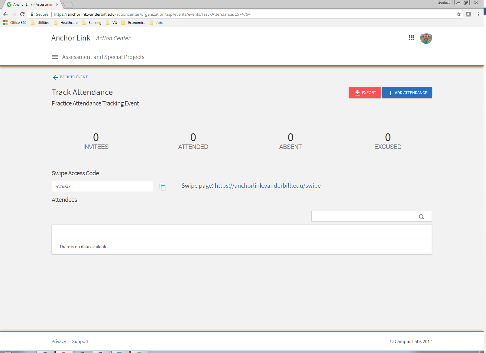Viewport: 486px width, 353px height.
Task: Copy the swipe access code
Action: 162,187
